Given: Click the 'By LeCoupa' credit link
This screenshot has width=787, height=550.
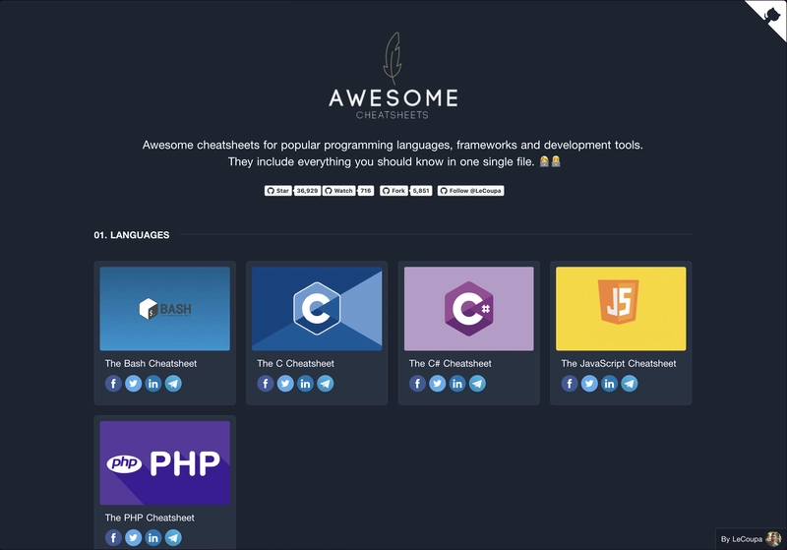Looking at the screenshot, I should tap(742, 539).
